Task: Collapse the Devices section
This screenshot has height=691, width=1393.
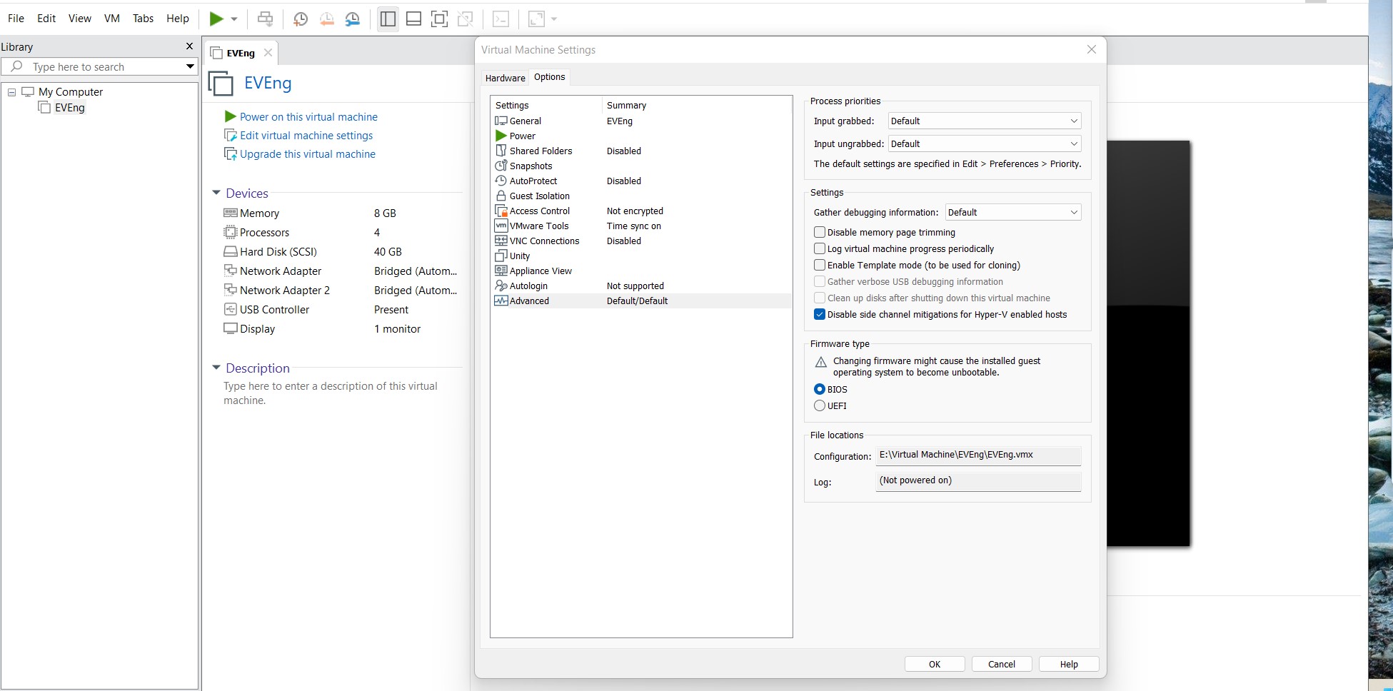Action: [216, 193]
